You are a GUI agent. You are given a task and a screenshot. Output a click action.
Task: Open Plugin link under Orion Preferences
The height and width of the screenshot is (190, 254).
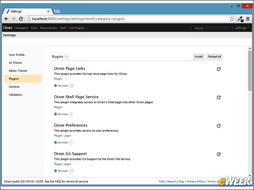click(58, 135)
